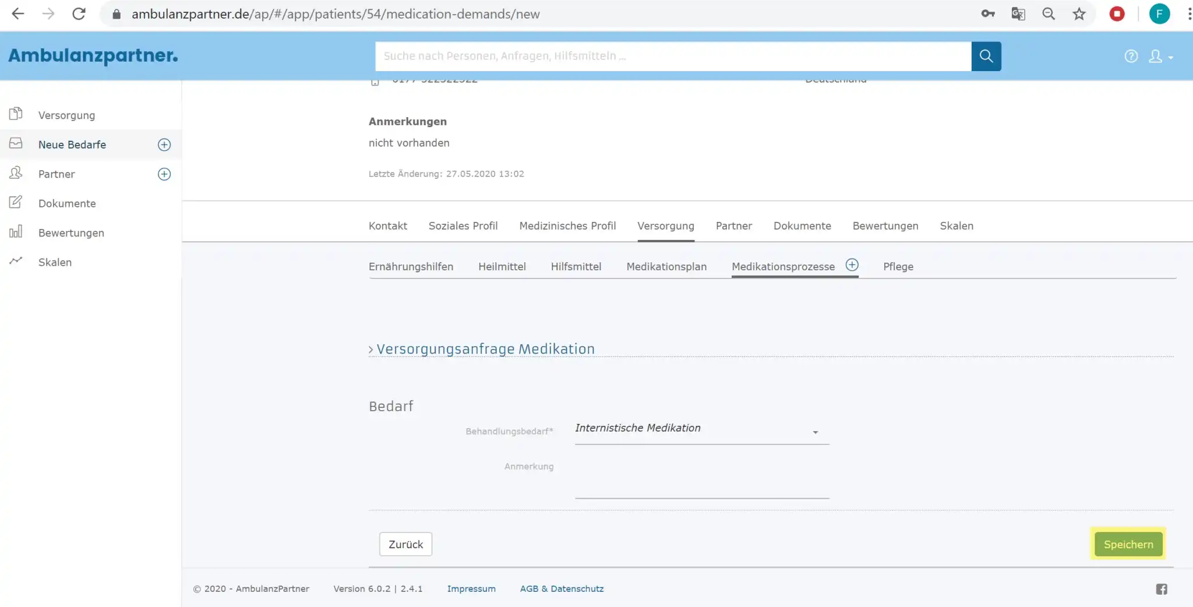Click the Ambulanzpartner logo
Viewport: 1193px width, 607px height.
(93, 55)
